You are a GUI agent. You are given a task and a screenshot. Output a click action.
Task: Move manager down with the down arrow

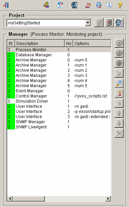coord(119,123)
